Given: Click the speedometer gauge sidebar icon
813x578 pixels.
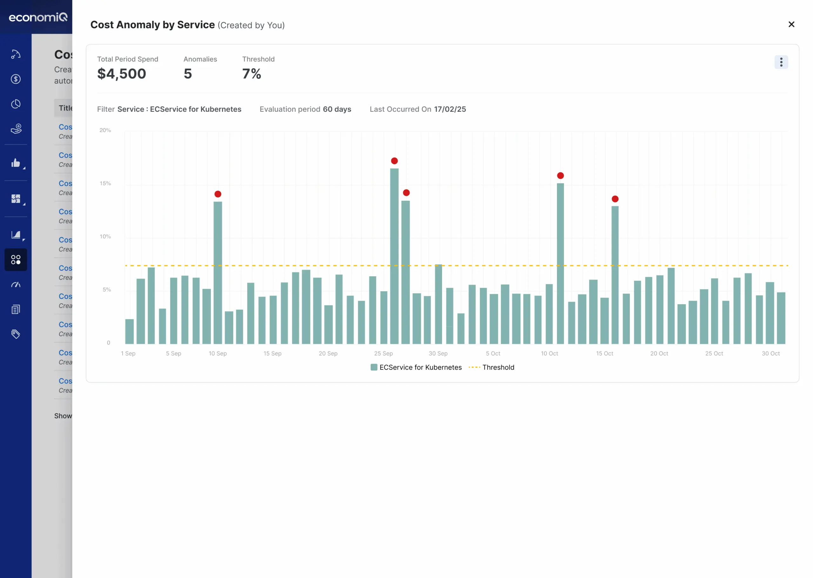Looking at the screenshot, I should pyautogui.click(x=16, y=284).
